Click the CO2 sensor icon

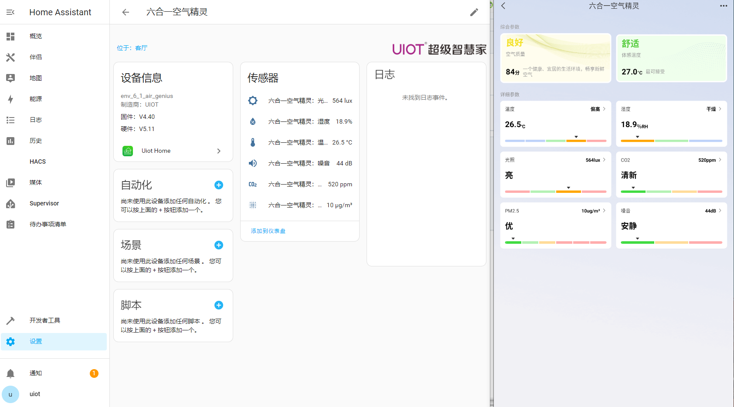253,184
